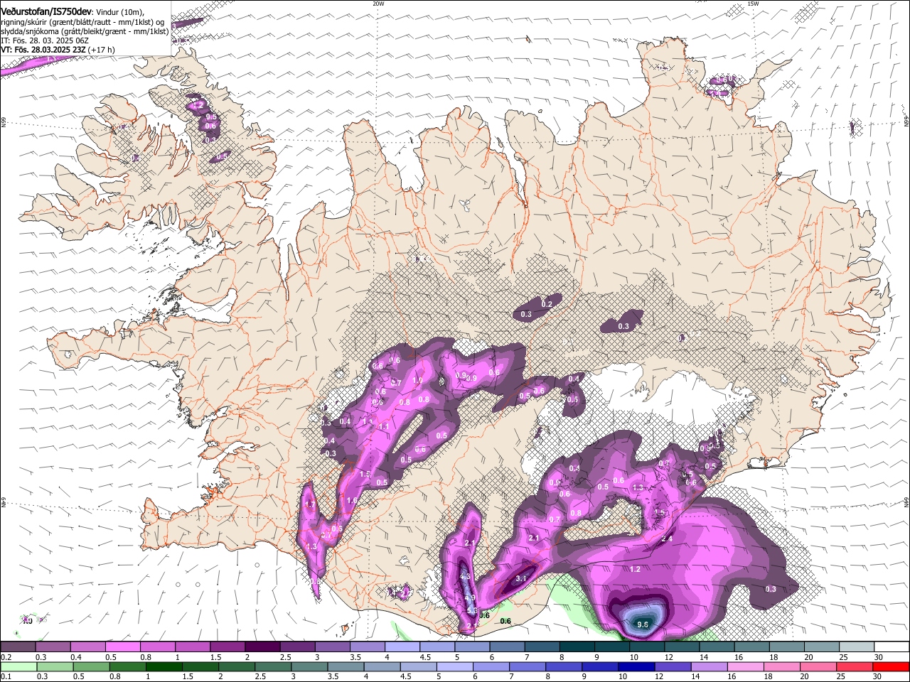Pick upper legend swatch between 3 and 3.5

(332, 647)
